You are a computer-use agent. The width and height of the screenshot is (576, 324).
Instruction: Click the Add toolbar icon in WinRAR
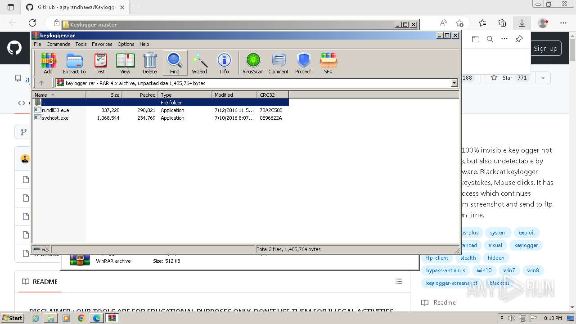[x=48, y=63]
